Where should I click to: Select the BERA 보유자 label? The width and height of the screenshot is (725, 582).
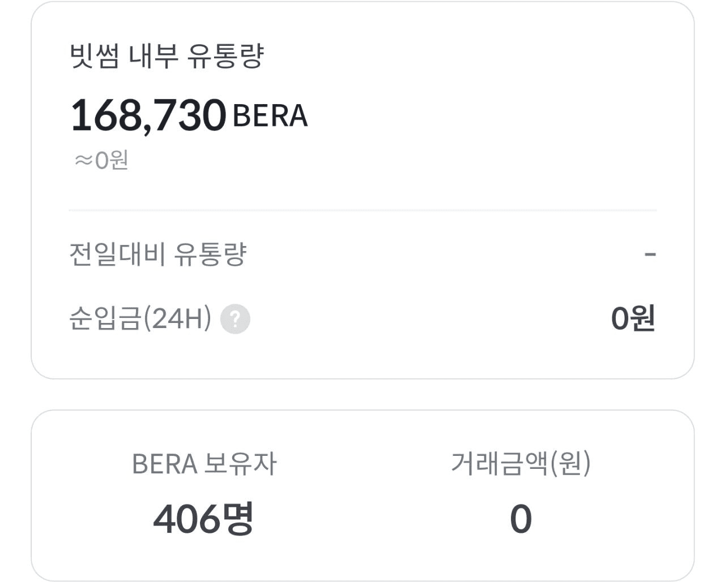[204, 464]
